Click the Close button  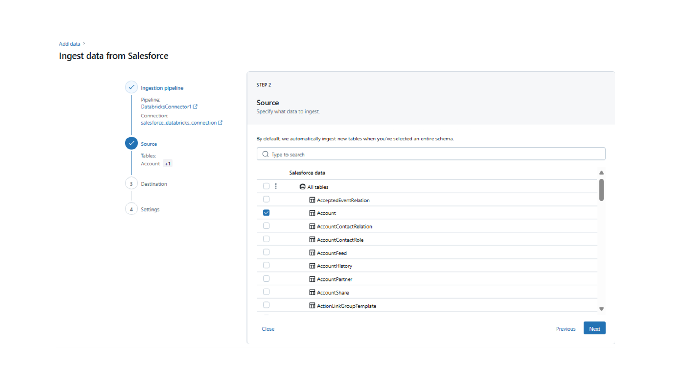click(x=268, y=329)
